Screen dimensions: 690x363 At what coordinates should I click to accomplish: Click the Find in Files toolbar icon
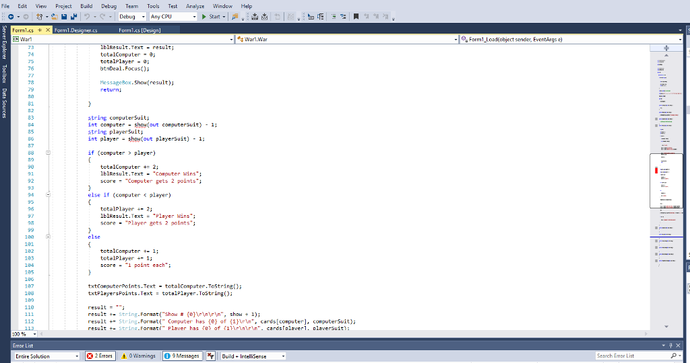click(234, 17)
